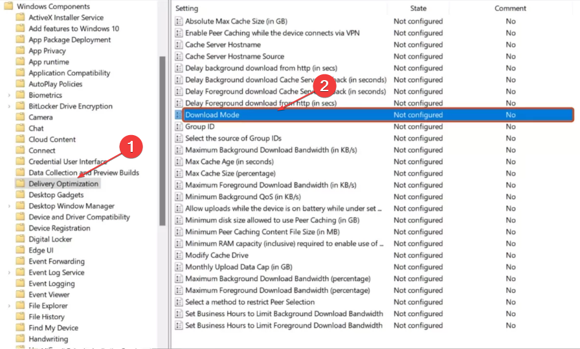Click the Chat folder icon
The width and height of the screenshot is (580, 349).
pyautogui.click(x=20, y=128)
